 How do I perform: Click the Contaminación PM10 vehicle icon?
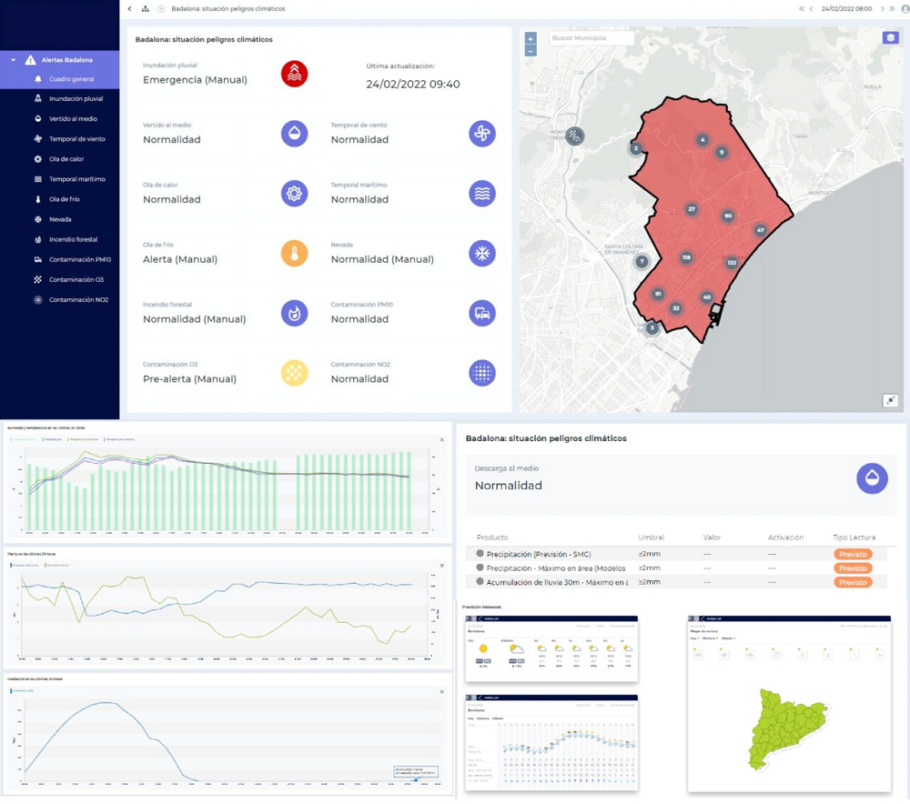[x=482, y=314]
